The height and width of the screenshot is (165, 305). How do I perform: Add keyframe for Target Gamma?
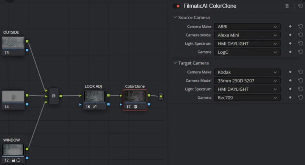(290, 97)
